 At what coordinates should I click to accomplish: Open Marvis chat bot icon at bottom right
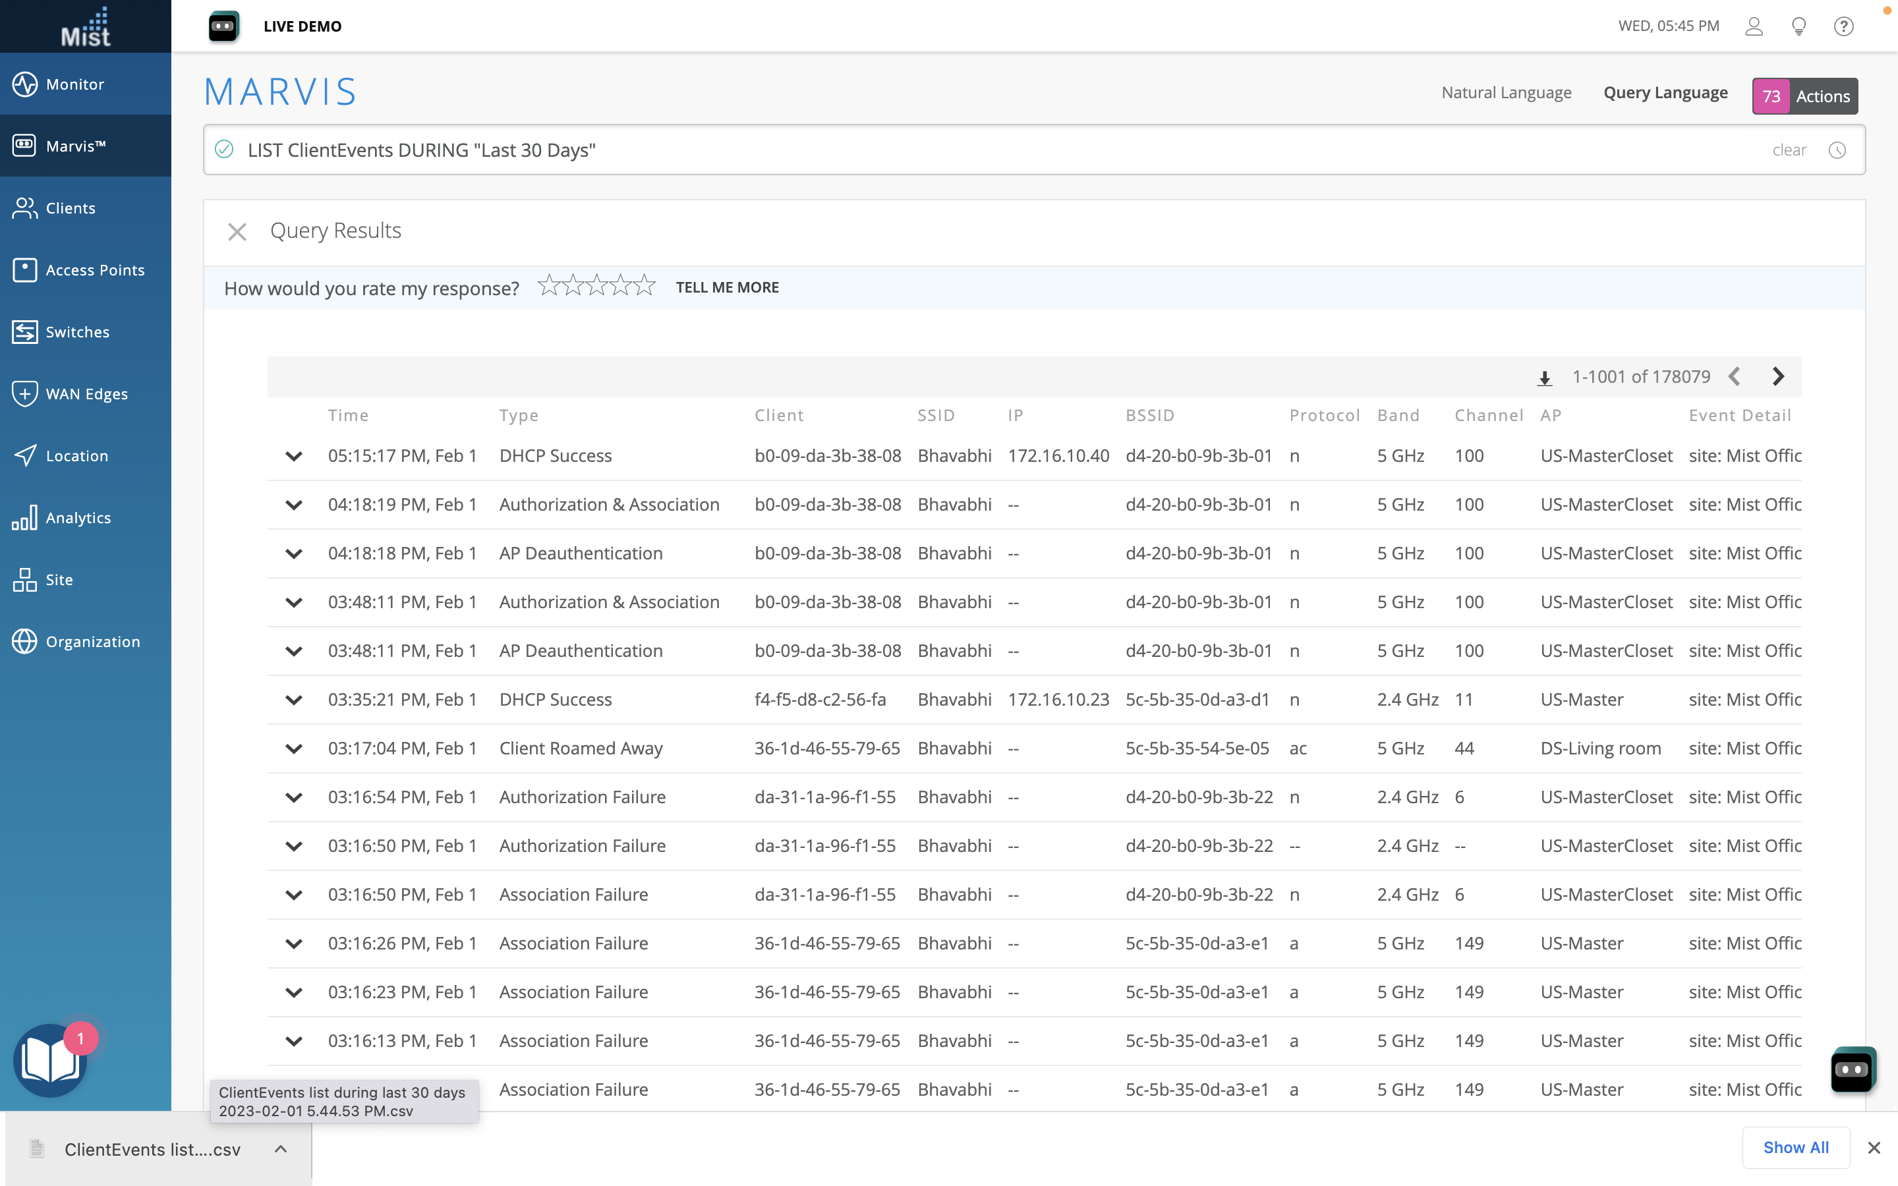tap(1853, 1069)
